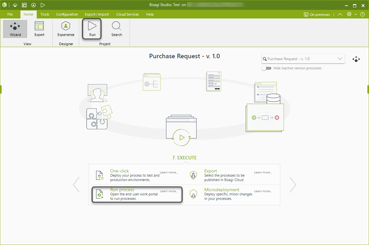Click the One-click deploy document icon
This screenshot has height=245, width=369.
(100, 175)
